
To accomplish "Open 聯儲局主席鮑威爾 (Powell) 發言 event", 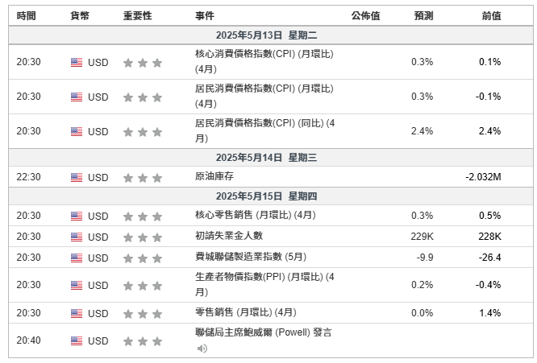I will coord(264,332).
